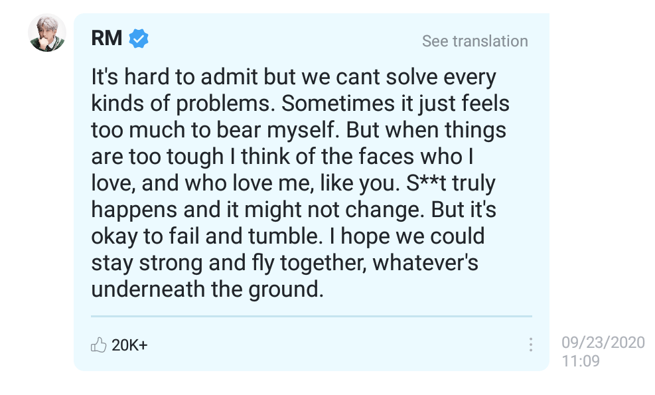Click the censored word "S**t"
Screen dimensions: 655x395
click(425, 183)
